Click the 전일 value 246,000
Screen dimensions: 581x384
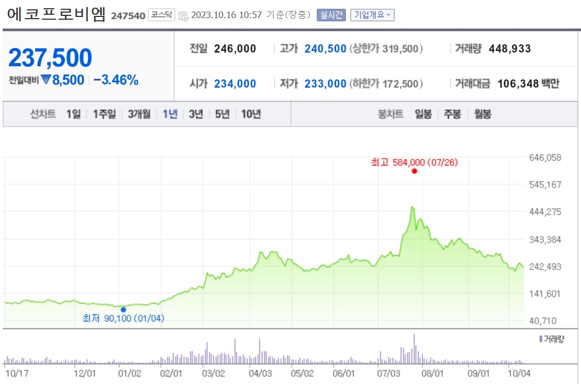point(235,49)
